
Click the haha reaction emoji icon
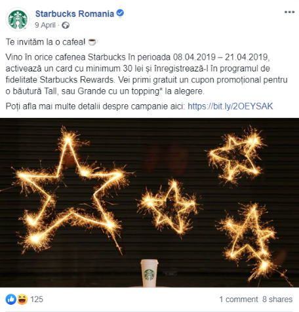point(22,299)
